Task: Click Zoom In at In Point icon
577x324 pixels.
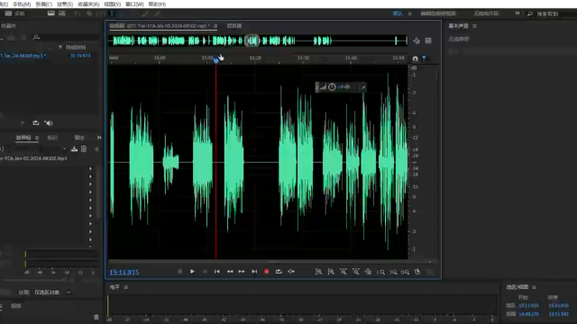Action: click(380, 272)
